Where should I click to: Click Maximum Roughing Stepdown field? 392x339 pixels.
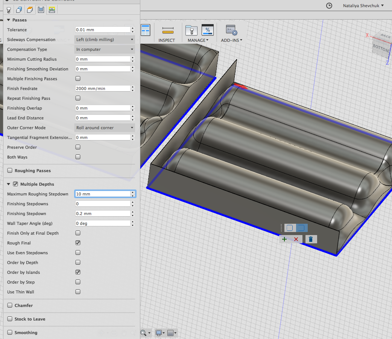pyautogui.click(x=103, y=194)
